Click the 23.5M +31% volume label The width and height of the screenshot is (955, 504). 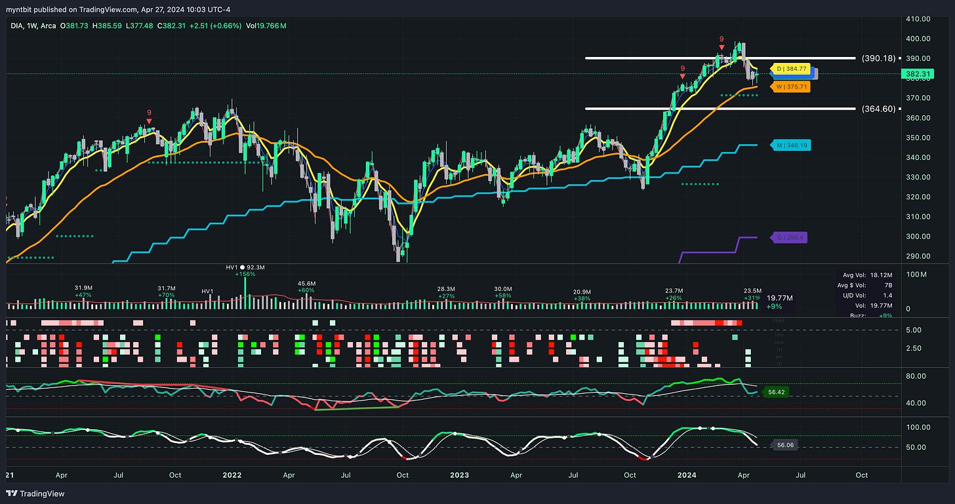point(752,294)
